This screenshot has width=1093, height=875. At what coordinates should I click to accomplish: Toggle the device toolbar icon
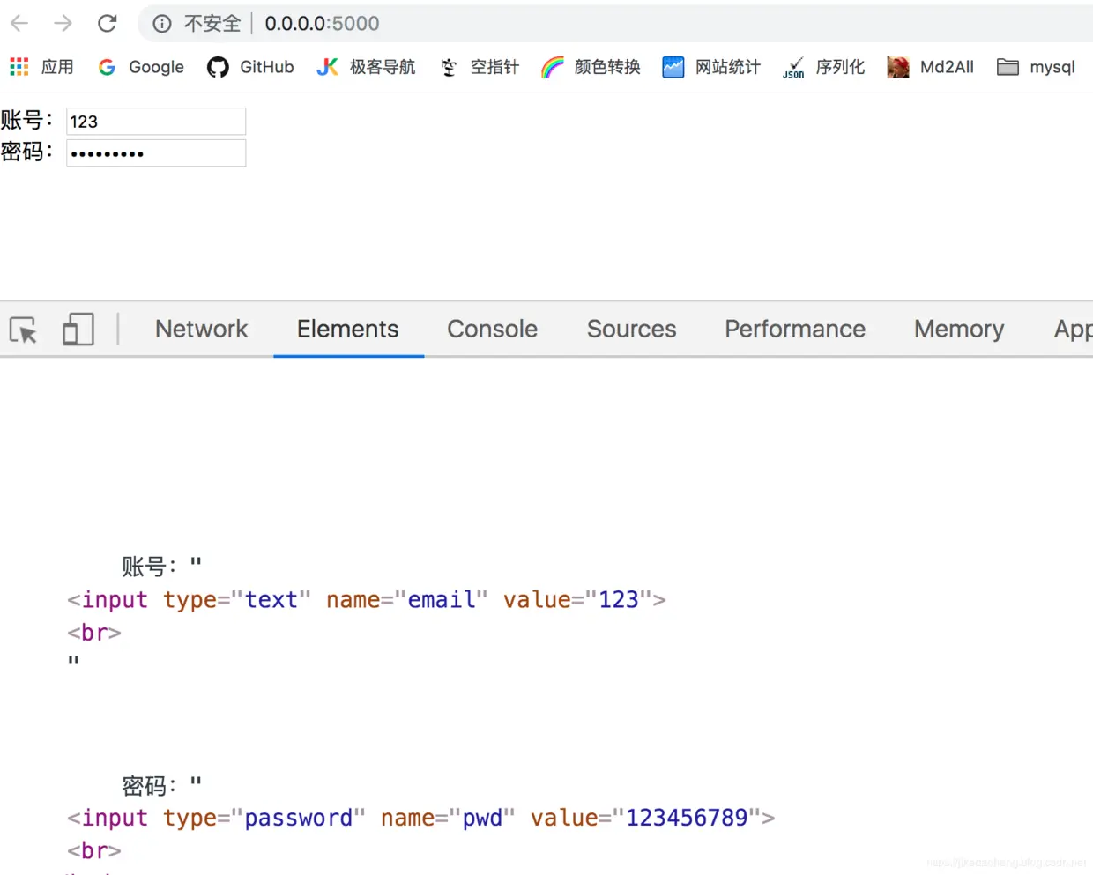[78, 330]
